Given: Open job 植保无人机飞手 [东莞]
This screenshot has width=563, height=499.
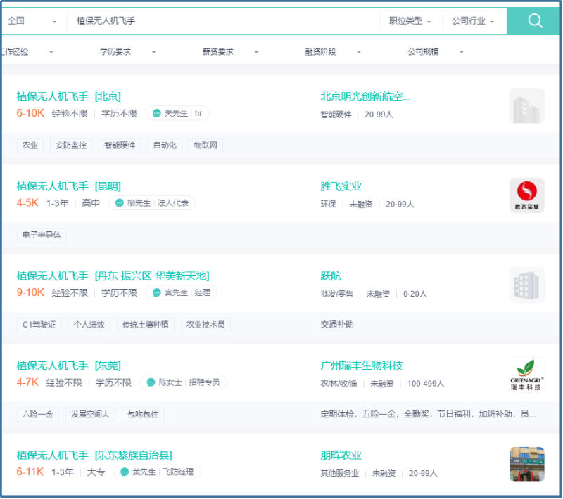Looking at the screenshot, I should [68, 365].
